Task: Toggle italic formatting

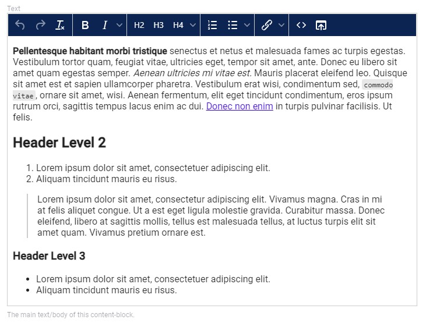Action: click(105, 25)
